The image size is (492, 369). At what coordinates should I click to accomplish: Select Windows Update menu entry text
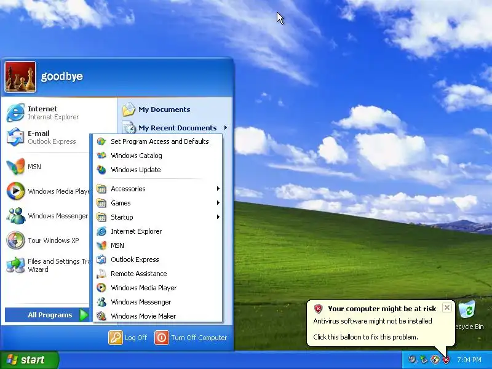coord(136,170)
